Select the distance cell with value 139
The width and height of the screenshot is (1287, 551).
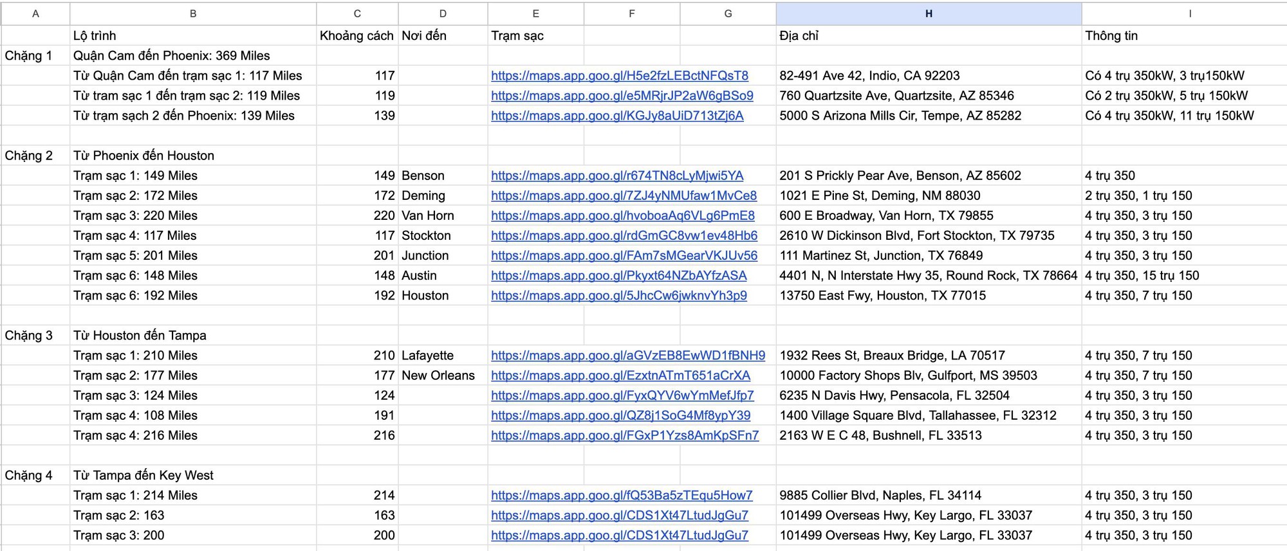[357, 116]
